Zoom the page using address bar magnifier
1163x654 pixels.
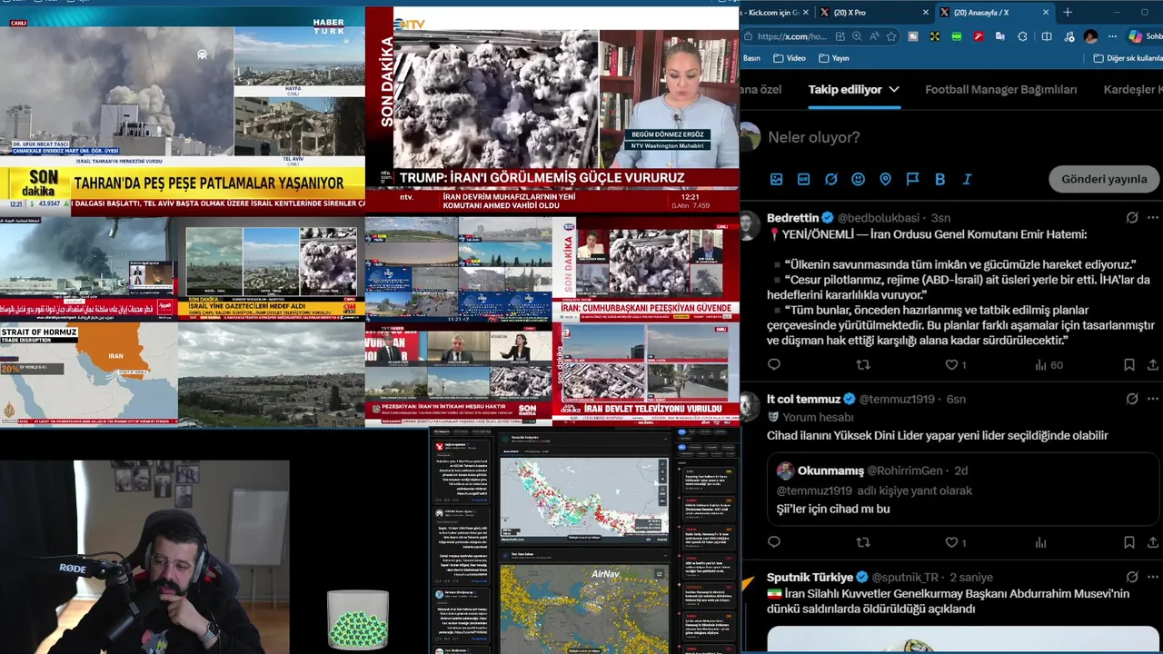pos(857,36)
